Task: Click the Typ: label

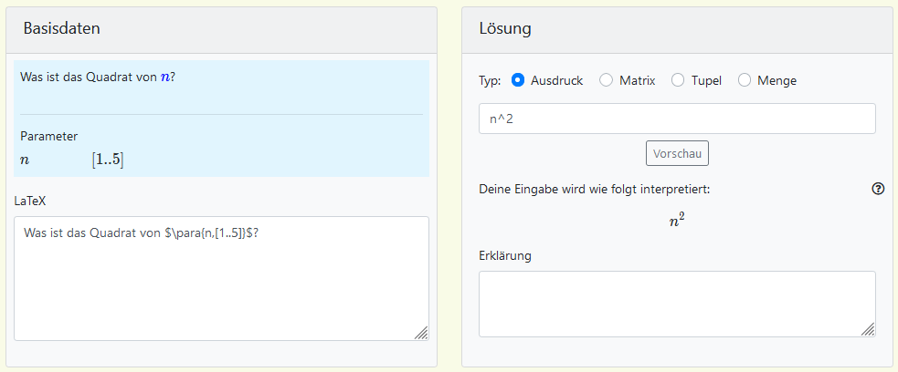Action: point(490,80)
